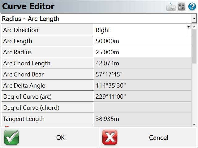Click the blue help question mark icon
This screenshot has height=148, width=198.
click(x=192, y=6)
